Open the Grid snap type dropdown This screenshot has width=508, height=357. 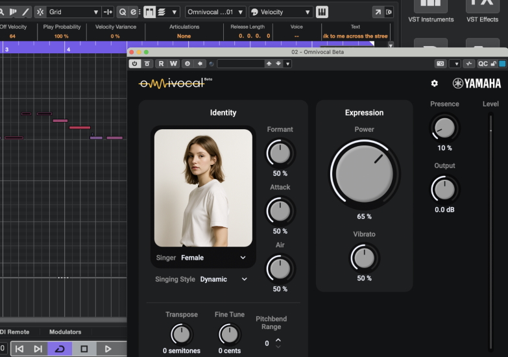click(73, 12)
